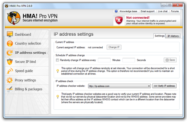Minimize the HMA! Pro VPN window
The height and width of the screenshot is (122, 187).
164,5
